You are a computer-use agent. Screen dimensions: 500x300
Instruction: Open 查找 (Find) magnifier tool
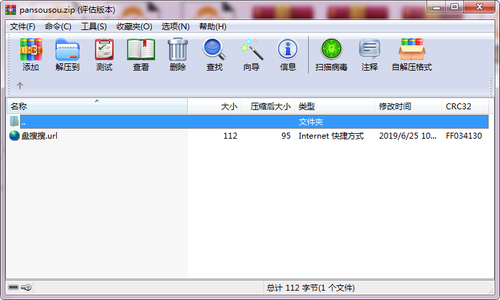[x=215, y=49]
